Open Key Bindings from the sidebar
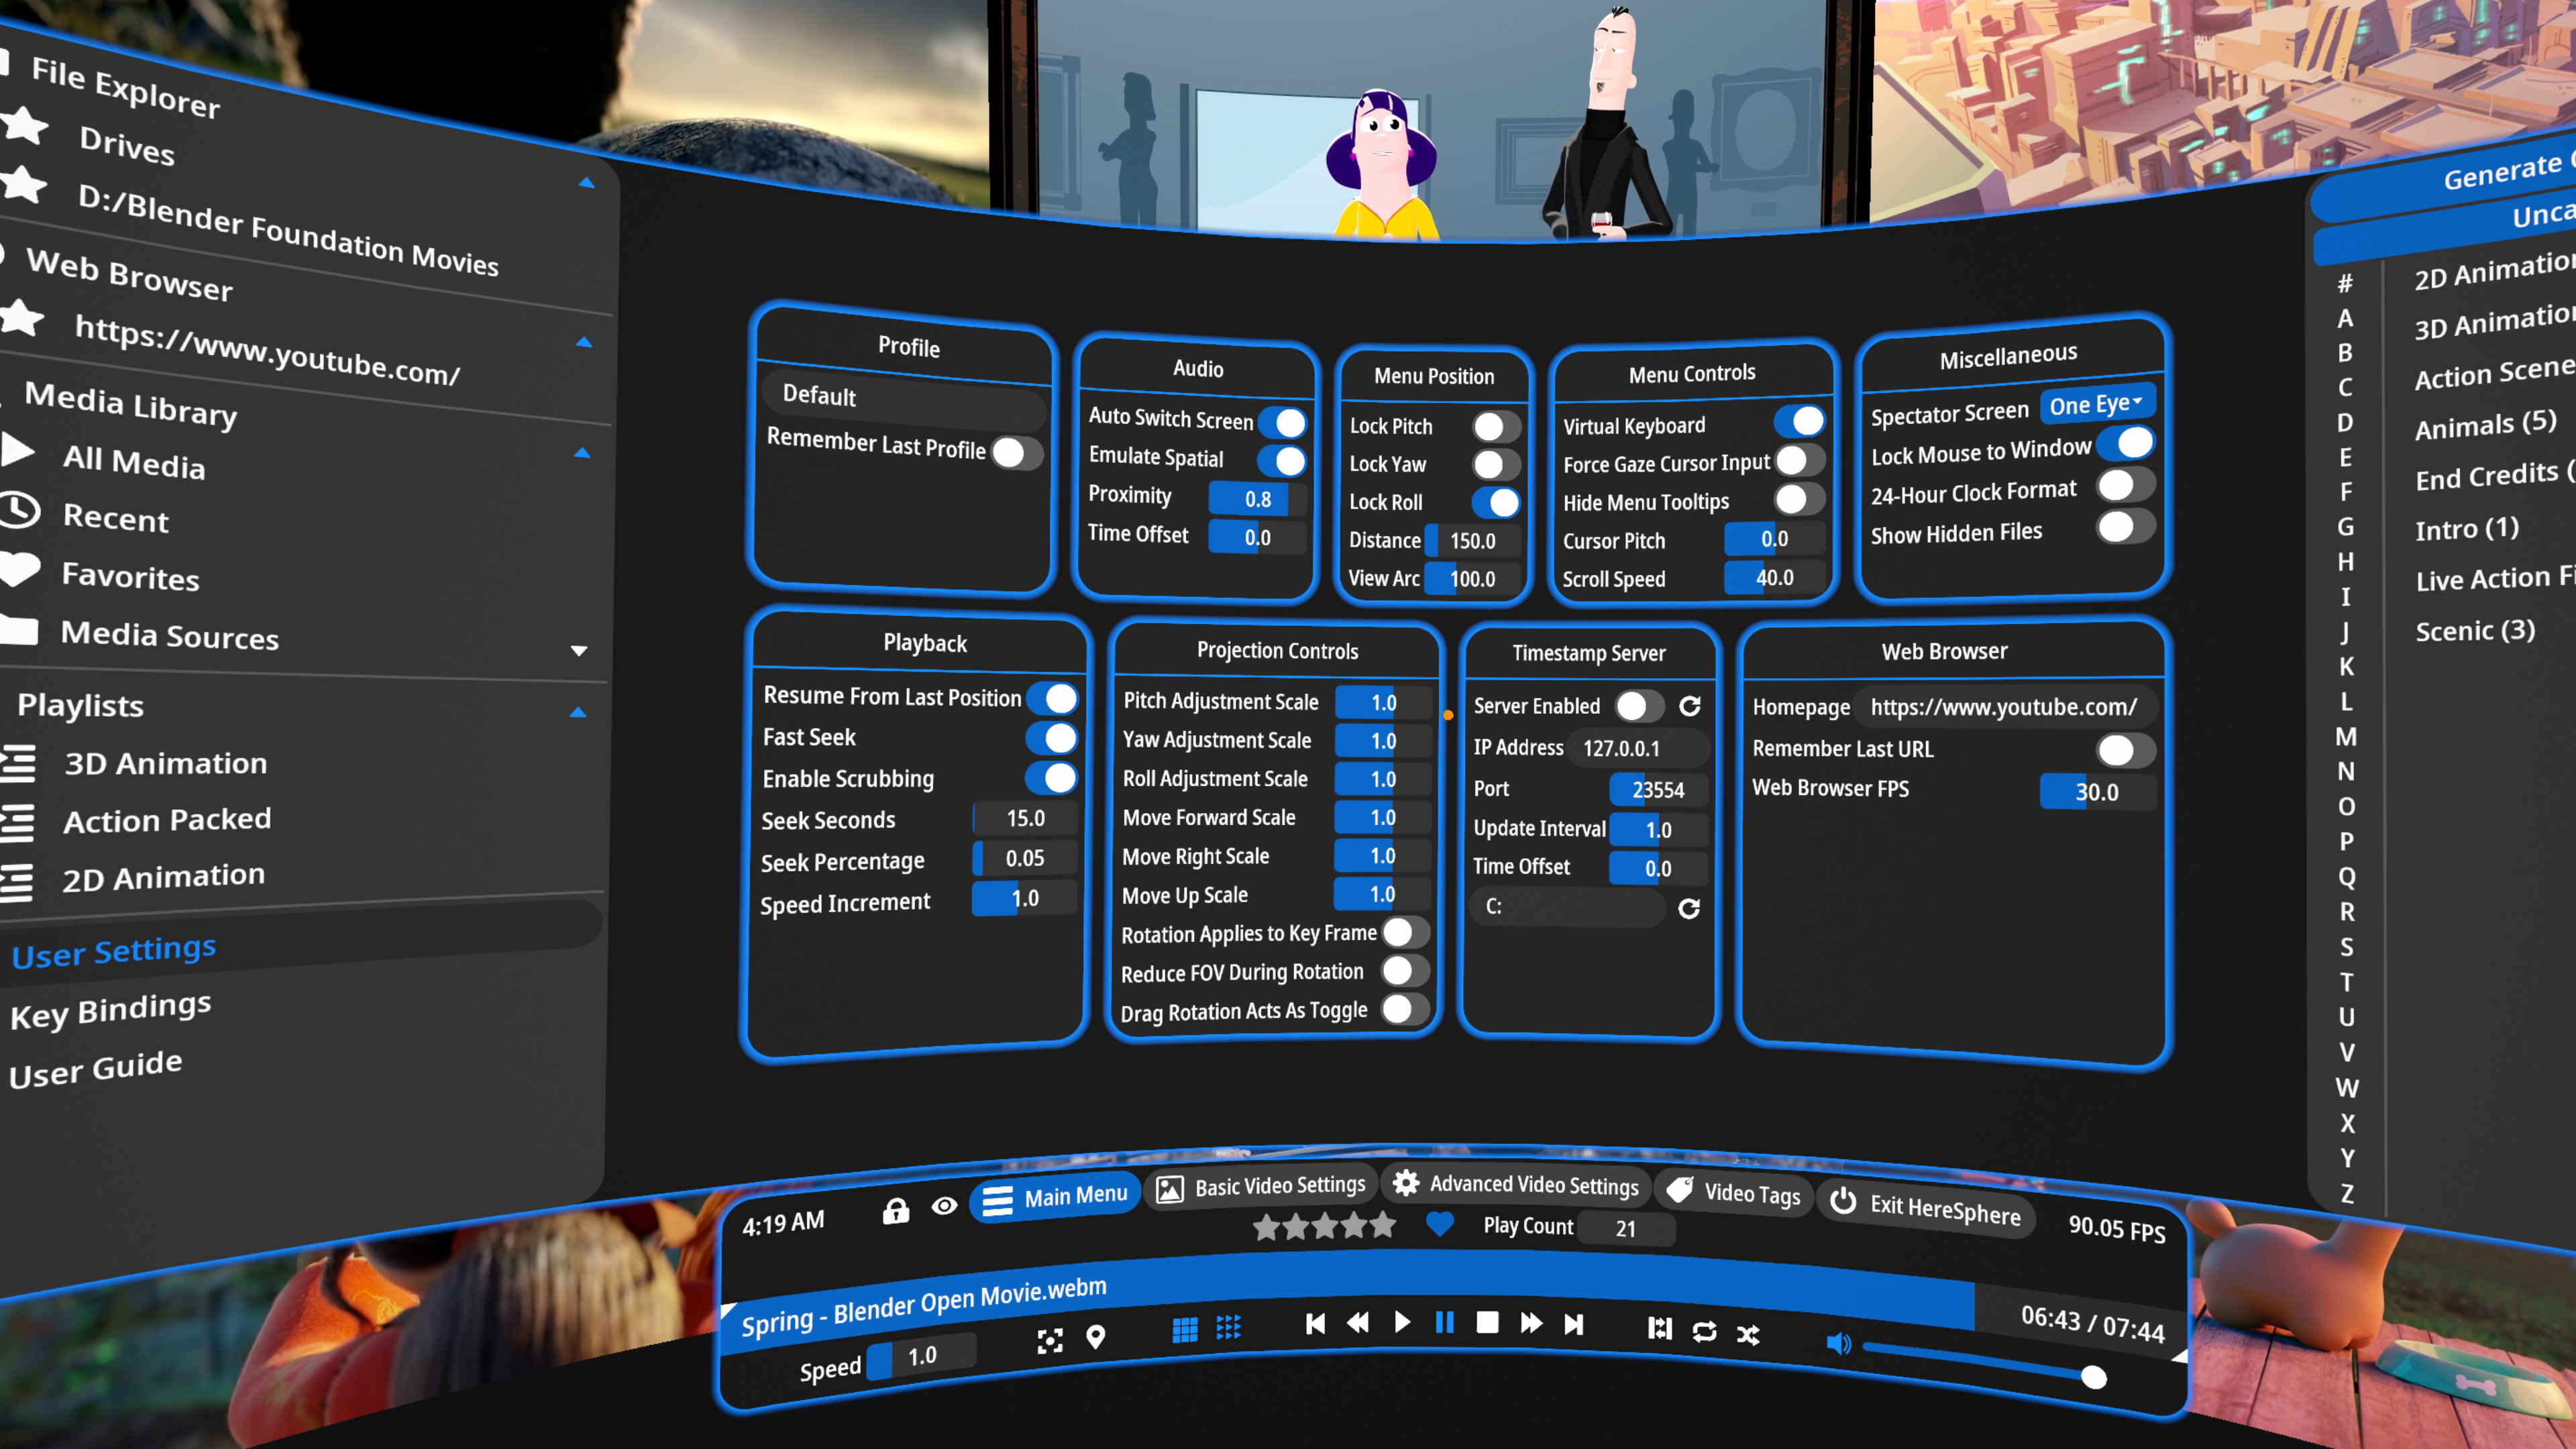 tap(110, 1006)
